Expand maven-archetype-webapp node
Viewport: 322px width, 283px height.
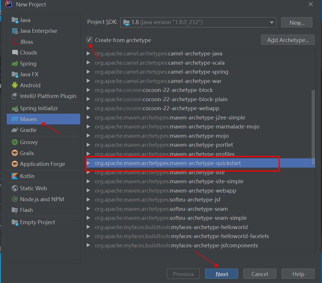point(88,191)
